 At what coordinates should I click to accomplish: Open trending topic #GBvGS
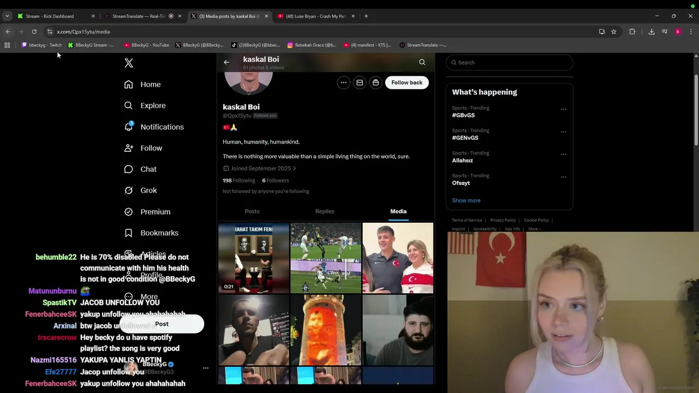464,115
